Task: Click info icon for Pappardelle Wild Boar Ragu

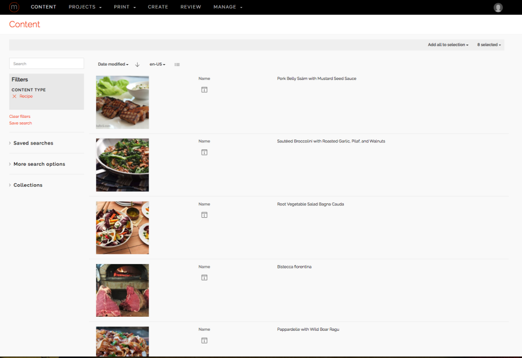Action: tap(204, 341)
